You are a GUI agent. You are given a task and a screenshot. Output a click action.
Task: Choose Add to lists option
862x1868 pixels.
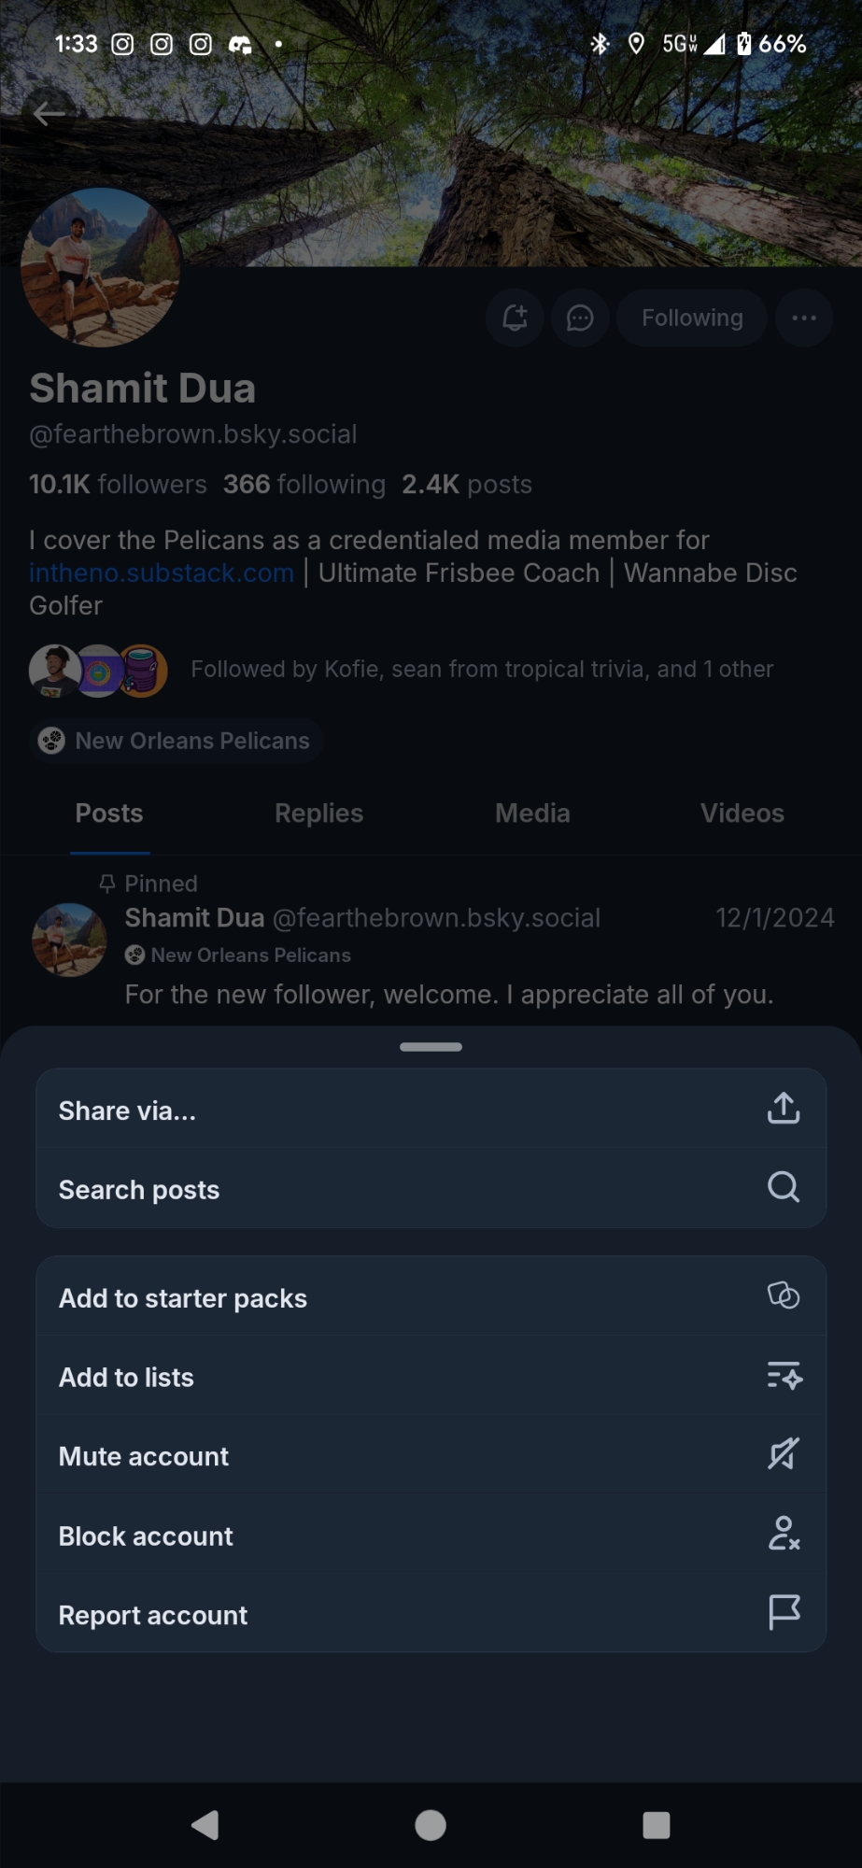tap(127, 1378)
